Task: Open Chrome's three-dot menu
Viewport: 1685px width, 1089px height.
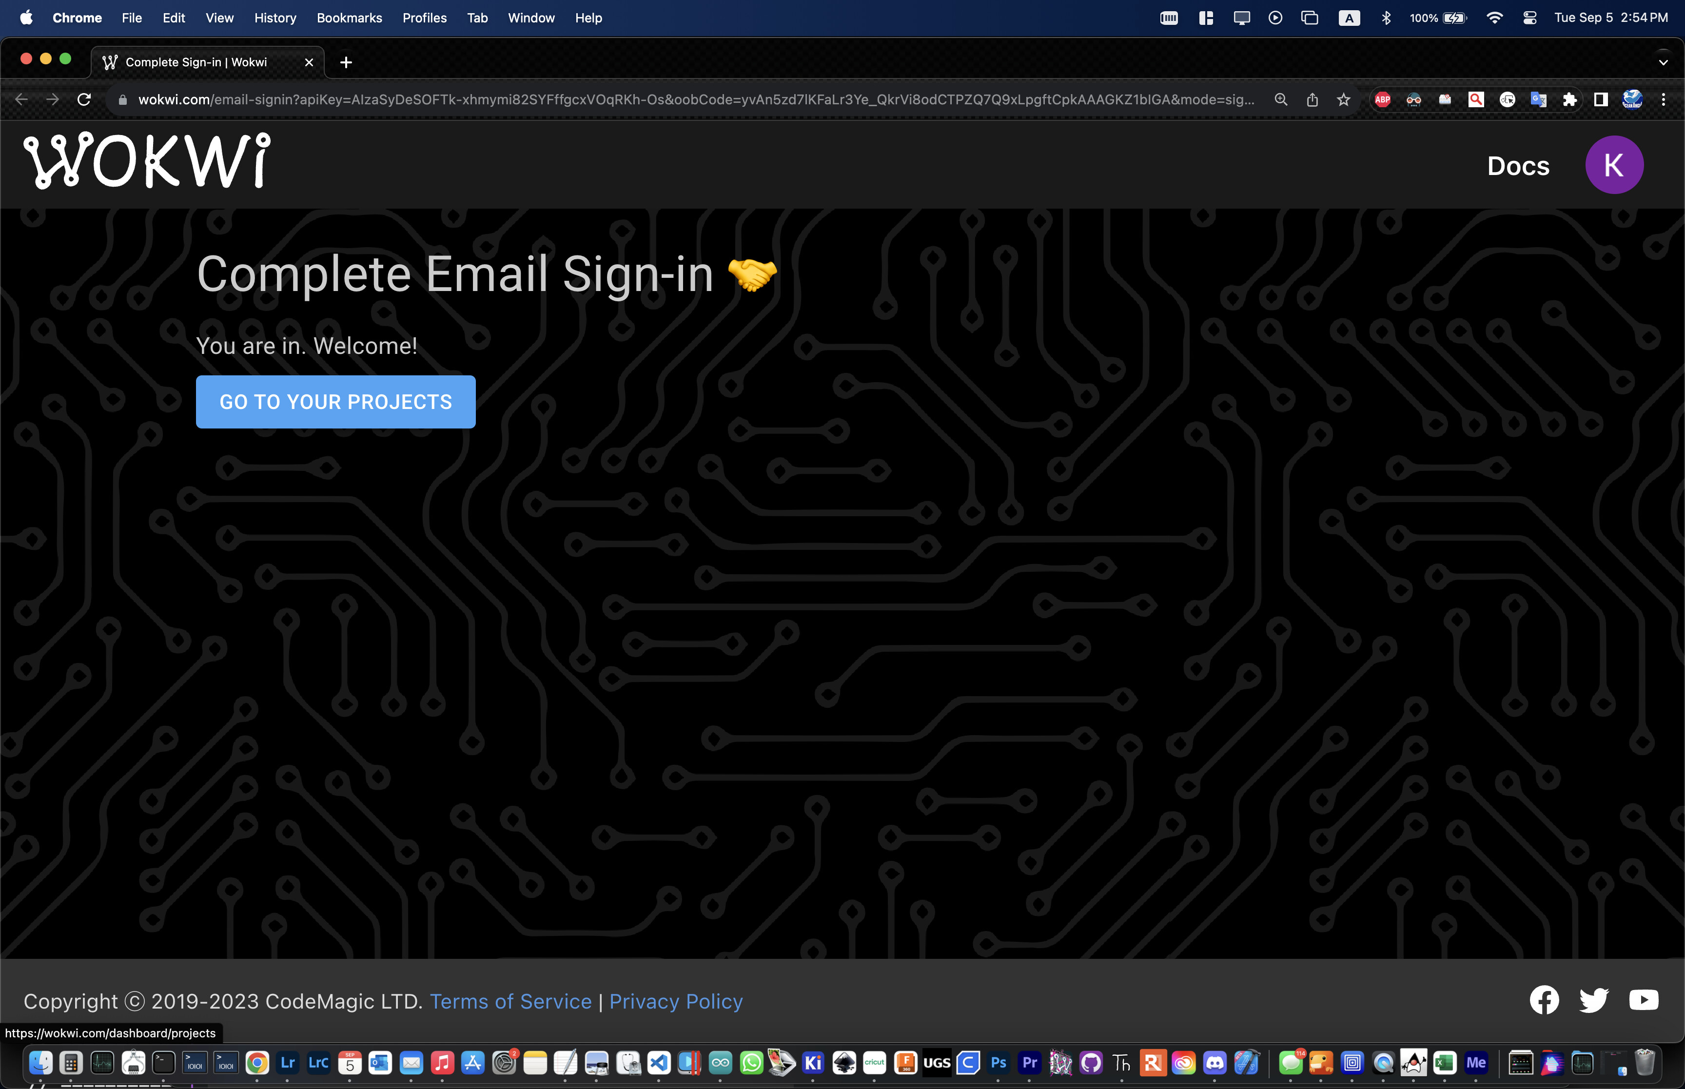Action: coord(1663,100)
